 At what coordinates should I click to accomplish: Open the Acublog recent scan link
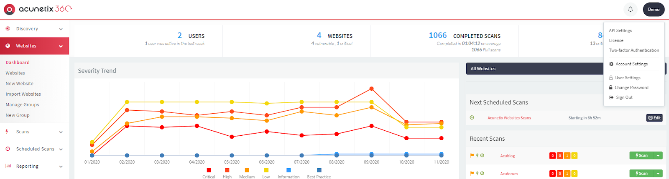tap(507, 156)
